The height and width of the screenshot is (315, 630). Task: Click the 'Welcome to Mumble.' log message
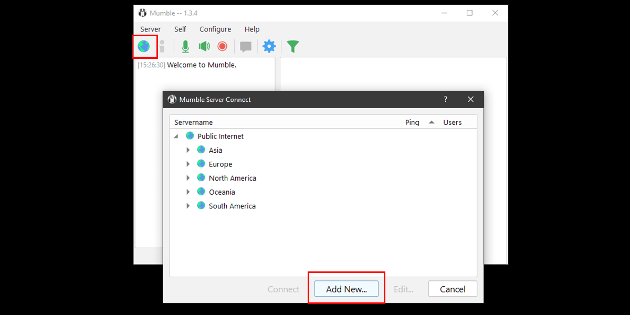tap(202, 65)
